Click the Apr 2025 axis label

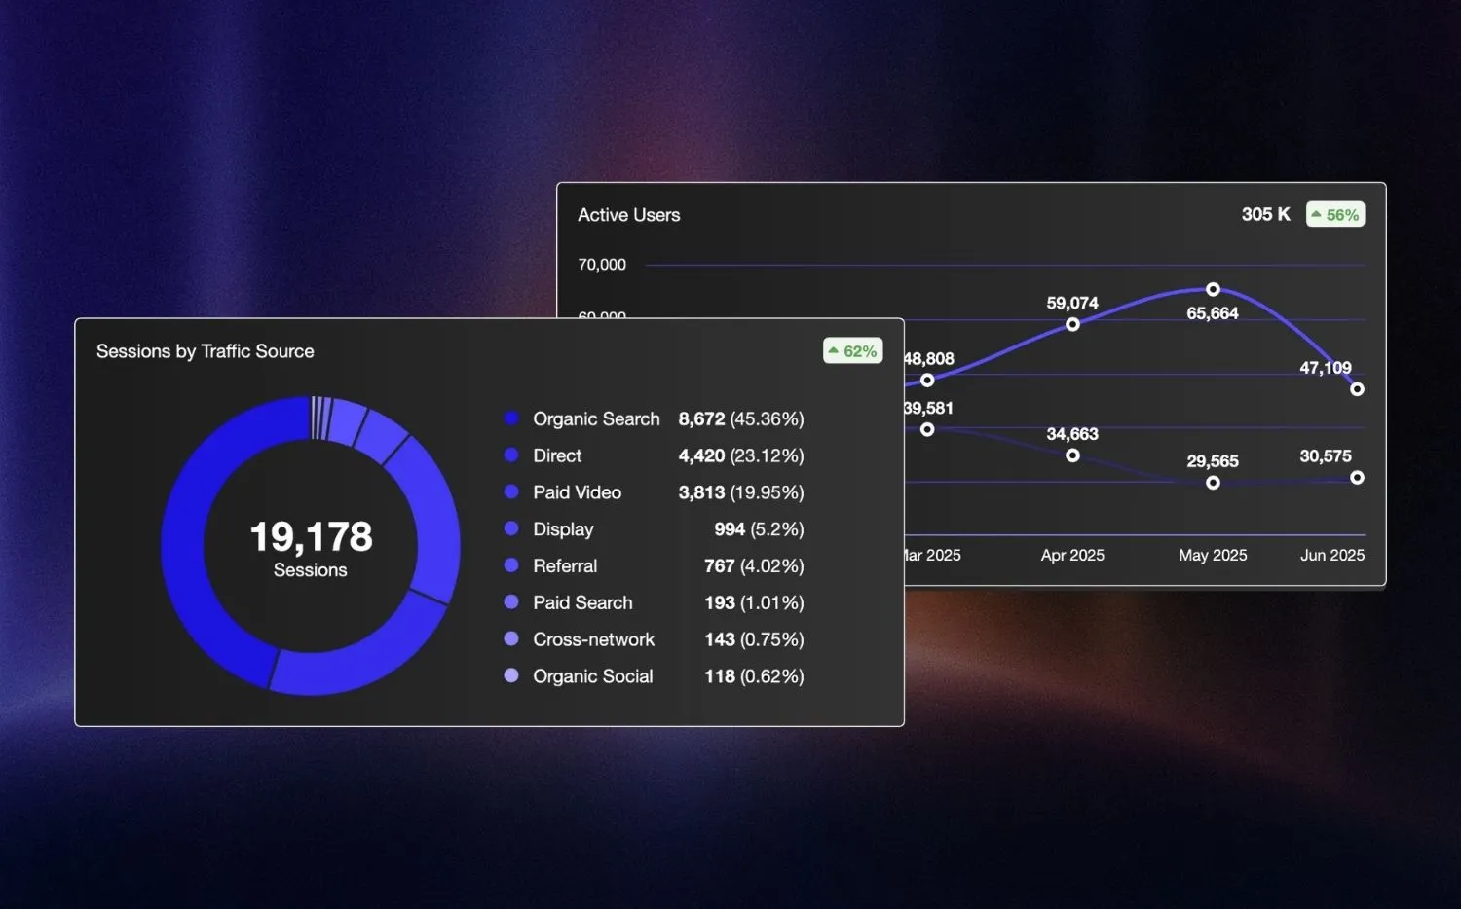tap(1072, 555)
